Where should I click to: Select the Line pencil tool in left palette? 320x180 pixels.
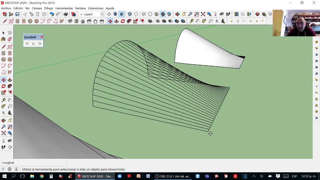click(3, 47)
